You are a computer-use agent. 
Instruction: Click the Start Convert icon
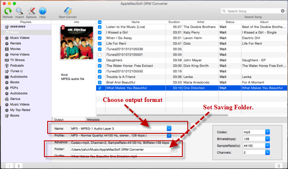[68, 11]
